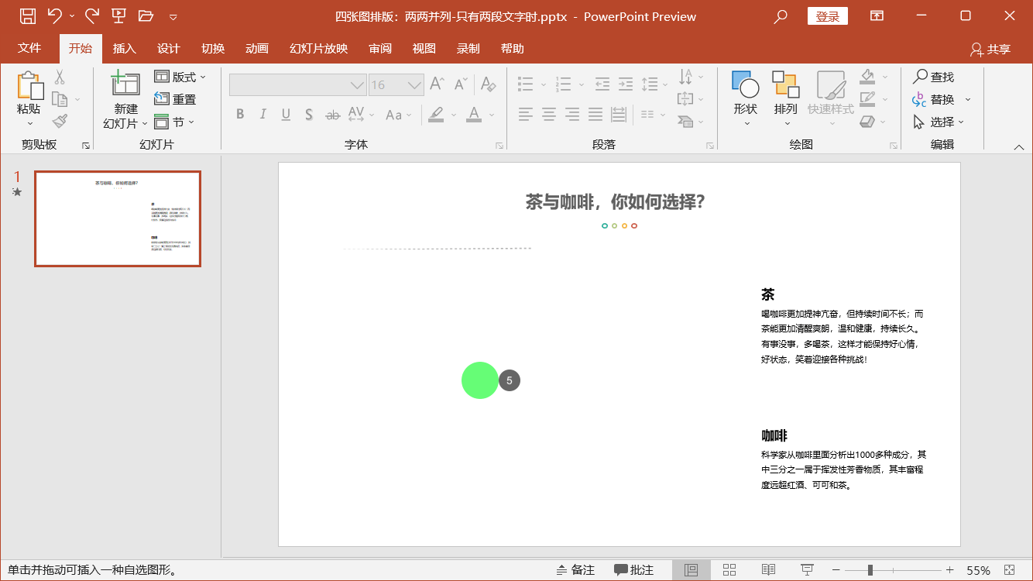The width and height of the screenshot is (1033, 581).
Task: Switch to the 切换 tab
Action: tap(213, 48)
